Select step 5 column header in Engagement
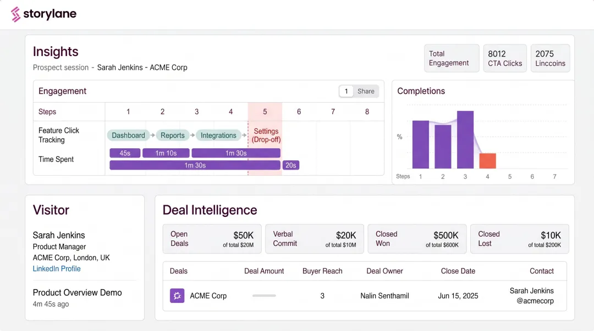 265,111
